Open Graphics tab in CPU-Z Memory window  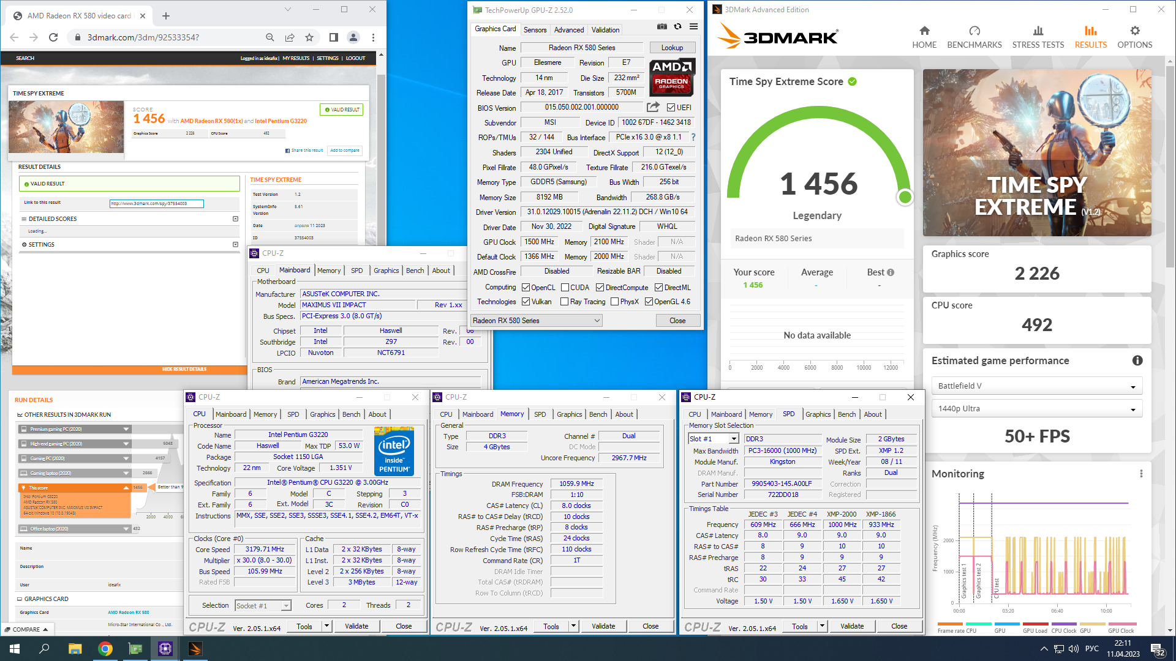[x=569, y=414]
